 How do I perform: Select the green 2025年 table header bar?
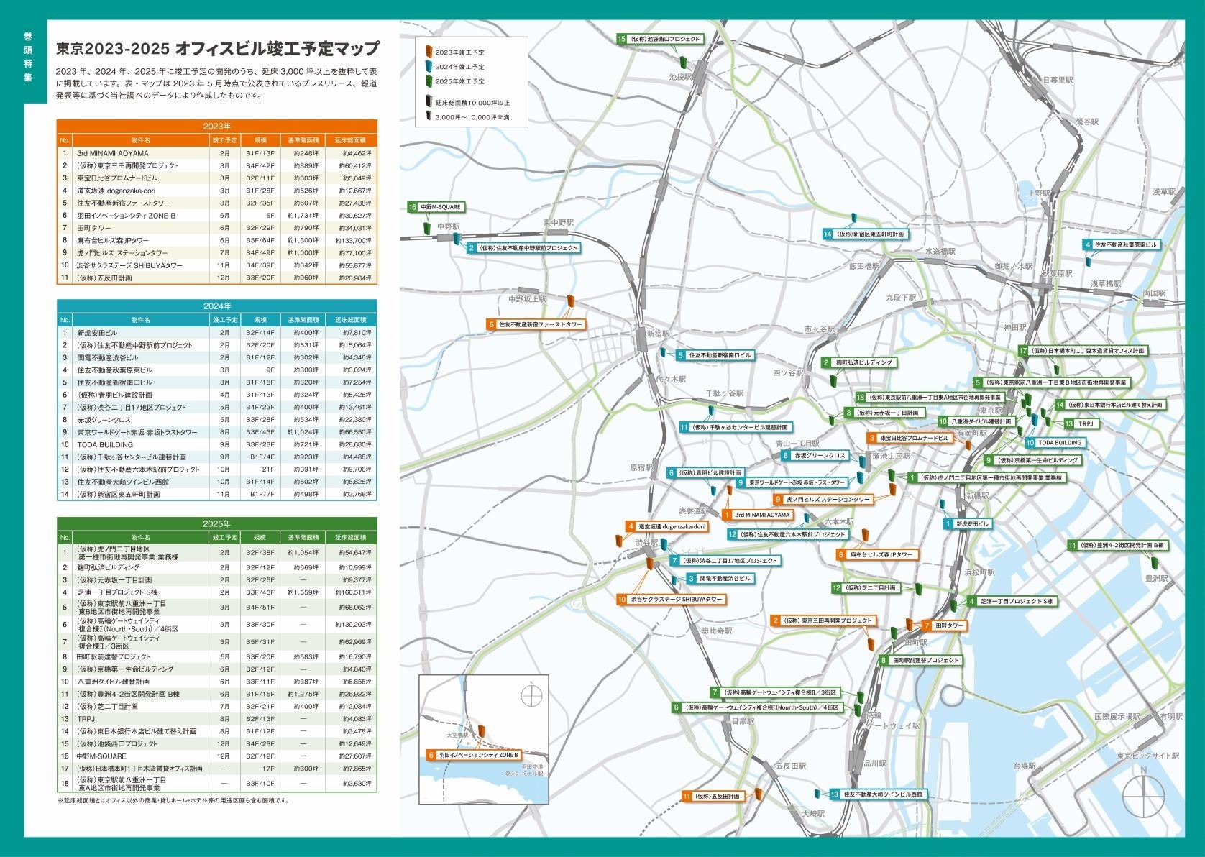216,523
